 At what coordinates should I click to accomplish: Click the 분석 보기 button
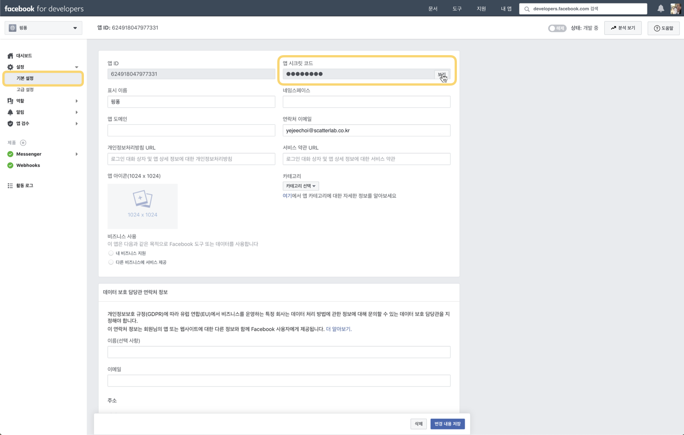(x=623, y=28)
